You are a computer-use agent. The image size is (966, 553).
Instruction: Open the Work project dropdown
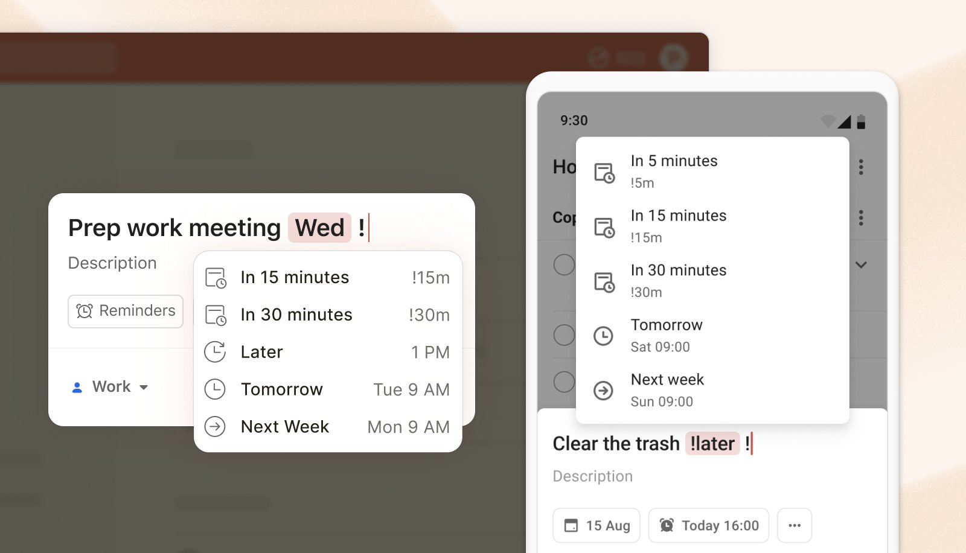[x=109, y=387]
